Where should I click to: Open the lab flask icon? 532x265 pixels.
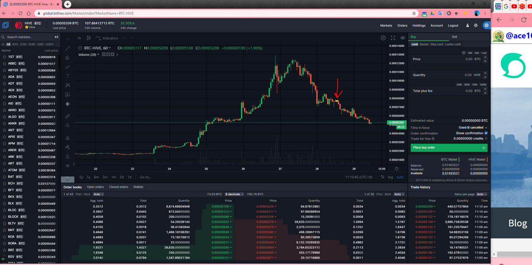(x=468, y=25)
